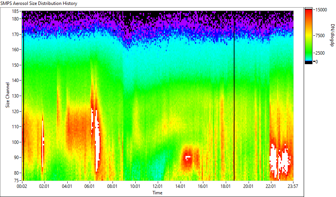Click the 20:01 time tick label

tap(248, 186)
